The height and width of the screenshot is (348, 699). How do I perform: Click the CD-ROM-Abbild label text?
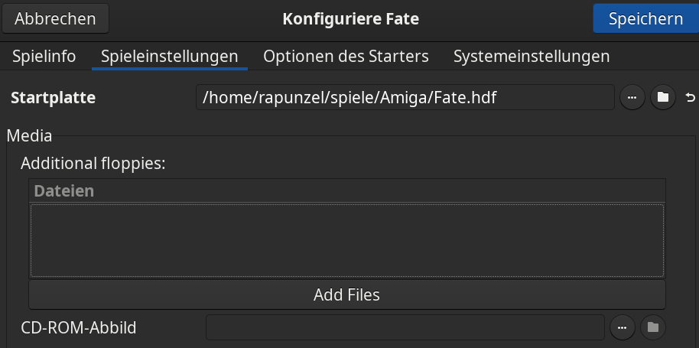tap(79, 328)
